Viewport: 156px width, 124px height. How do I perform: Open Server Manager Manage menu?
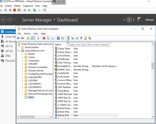(150, 20)
